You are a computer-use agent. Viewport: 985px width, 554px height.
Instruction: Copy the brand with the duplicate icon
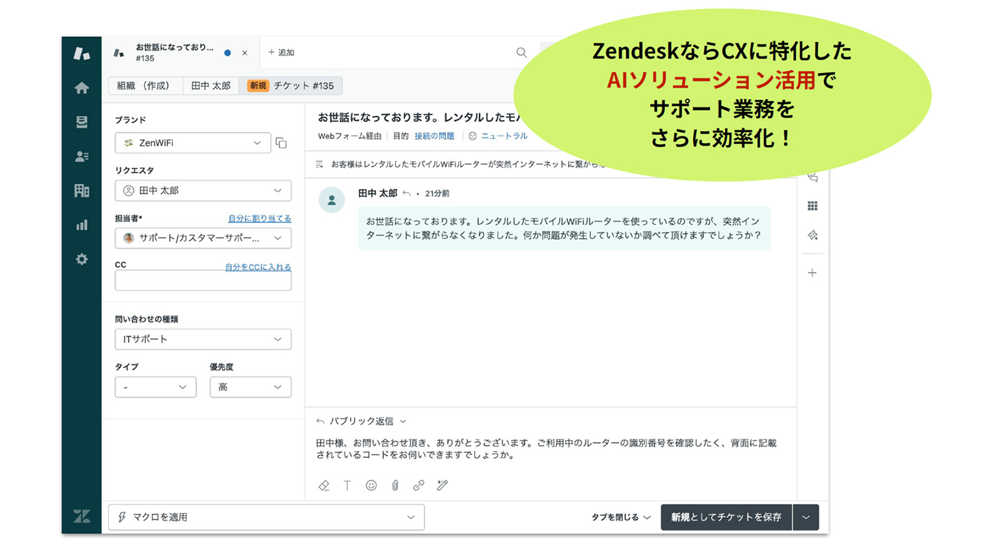point(281,143)
